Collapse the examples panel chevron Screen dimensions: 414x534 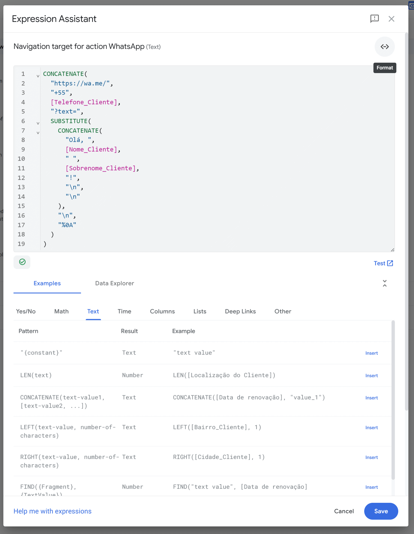click(384, 283)
